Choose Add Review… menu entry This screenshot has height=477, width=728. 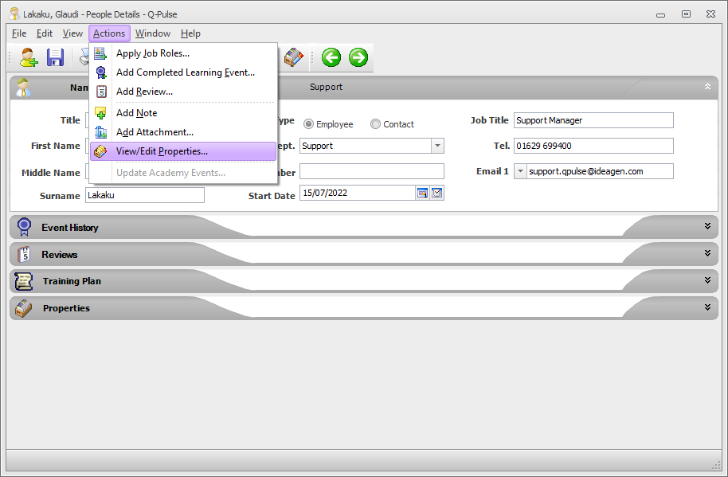pyautogui.click(x=183, y=92)
